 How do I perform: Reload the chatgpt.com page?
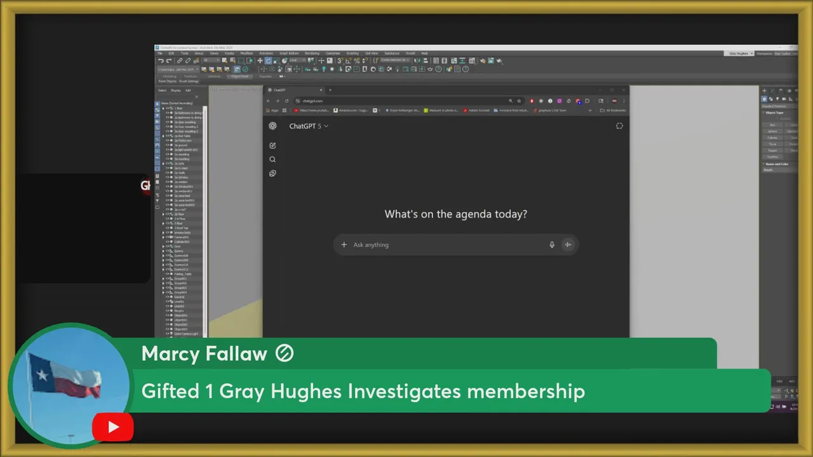[286, 101]
